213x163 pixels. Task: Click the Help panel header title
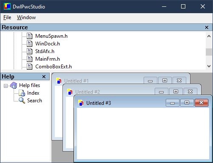pyautogui.click(x=8, y=76)
